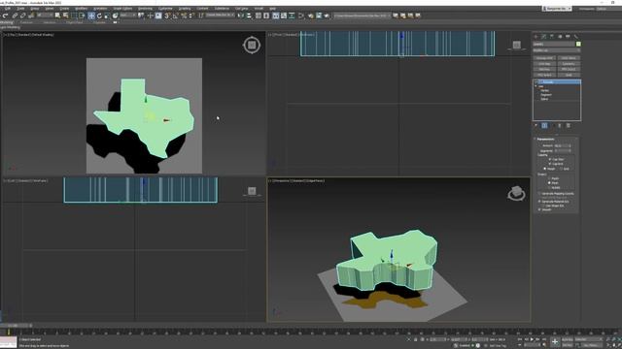Image resolution: width=622 pixels, height=349 pixels.
Task: Click the Perspective viewport ViewCube
Action: tap(516, 193)
